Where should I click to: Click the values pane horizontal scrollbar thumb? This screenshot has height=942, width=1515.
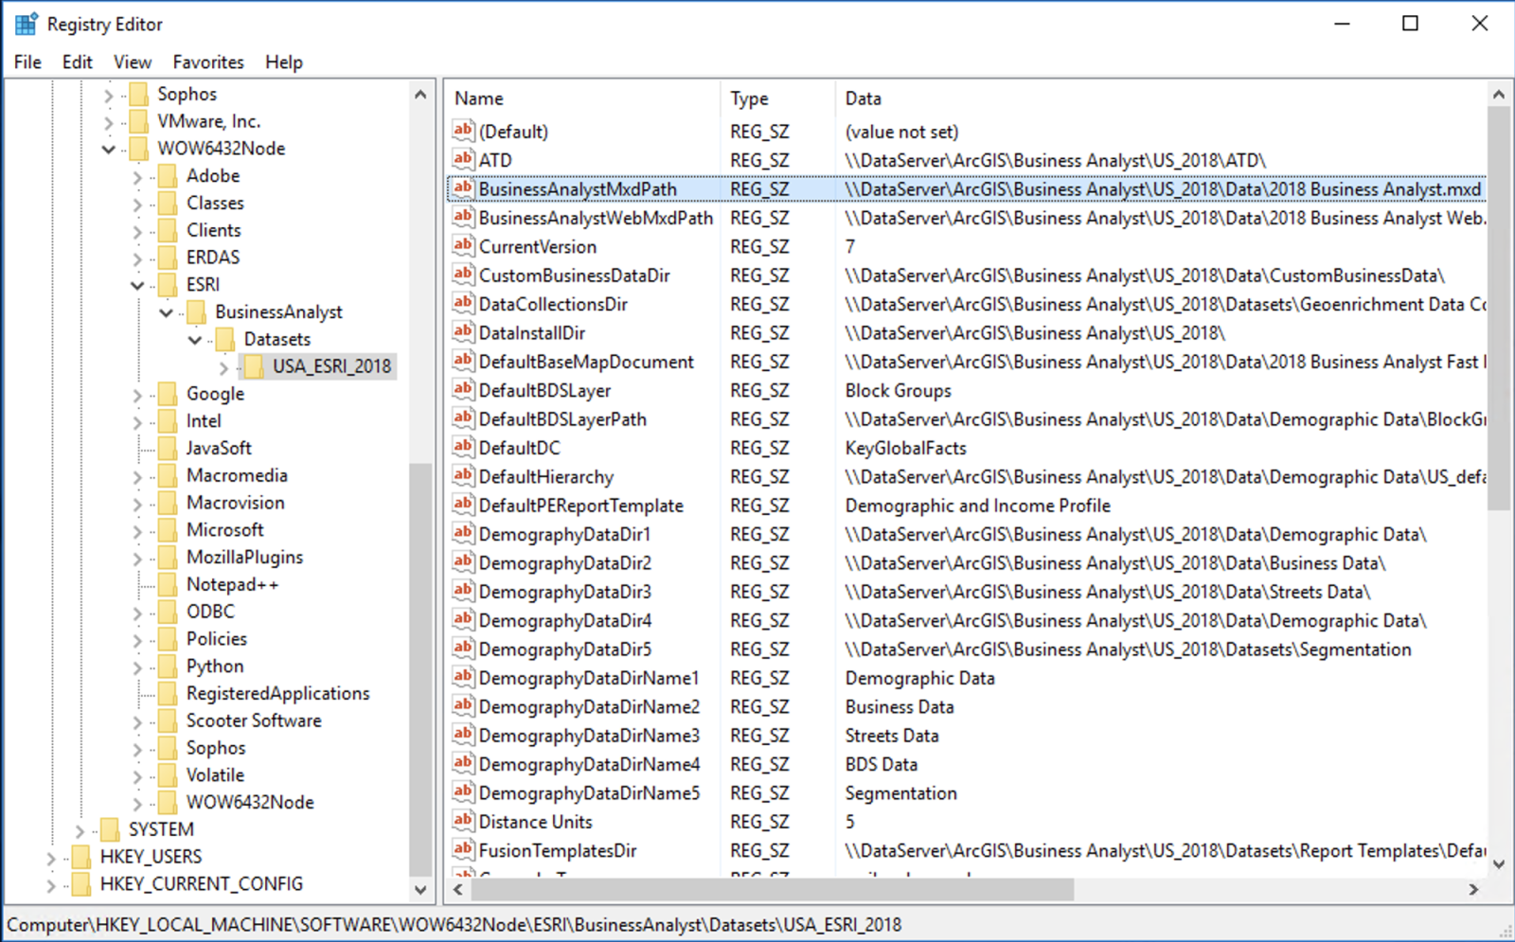(x=772, y=890)
